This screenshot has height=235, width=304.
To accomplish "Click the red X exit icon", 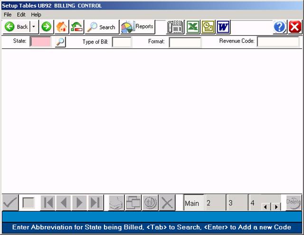I will coord(295,27).
